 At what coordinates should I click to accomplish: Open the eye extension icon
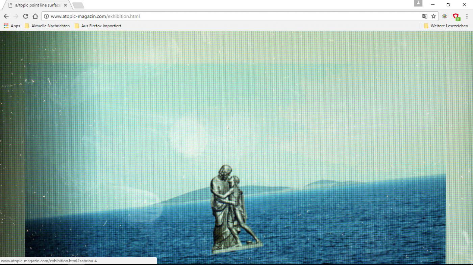[445, 16]
